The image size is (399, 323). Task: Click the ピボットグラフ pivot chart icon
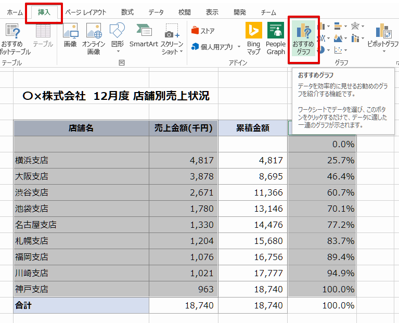[x=383, y=31]
